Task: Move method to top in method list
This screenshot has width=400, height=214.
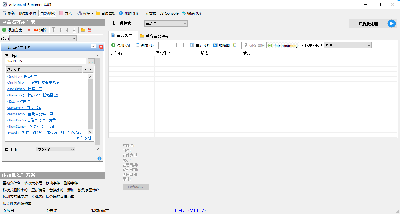Action: click(x=54, y=30)
